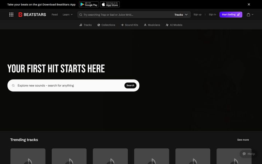Viewport: 262px width, 164px height.
Task: Open the first trending track thumbnail
Action: coord(28,156)
